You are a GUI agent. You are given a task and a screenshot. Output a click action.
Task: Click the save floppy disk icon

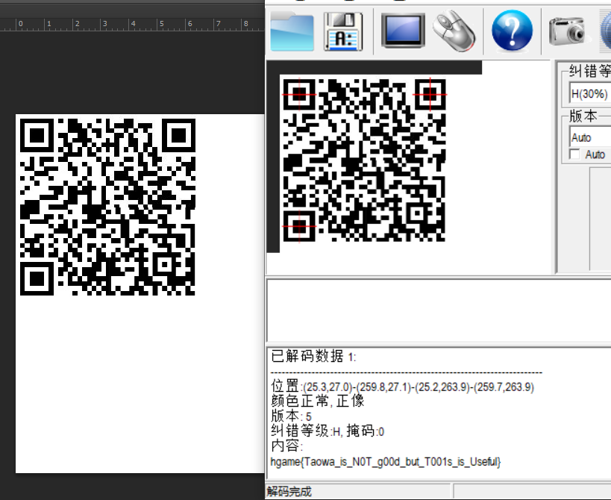click(x=343, y=31)
